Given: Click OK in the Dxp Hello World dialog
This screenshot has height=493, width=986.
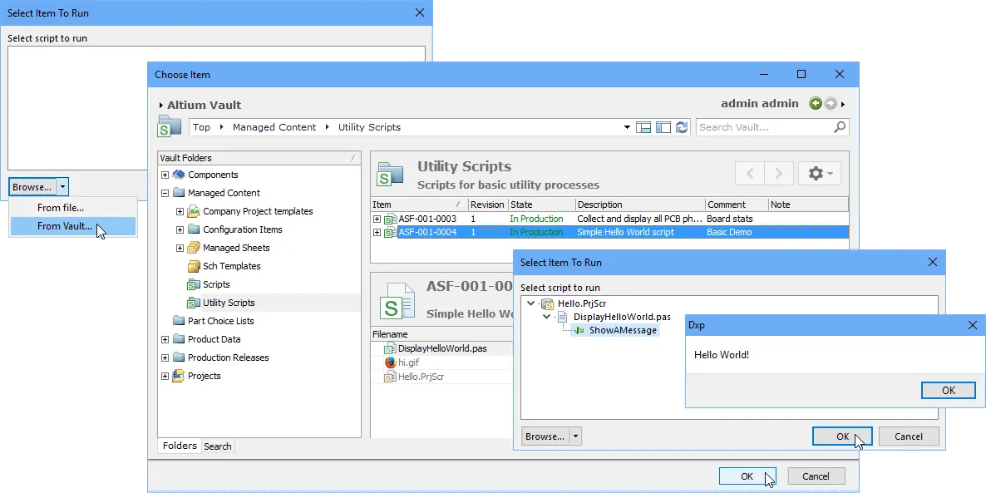Looking at the screenshot, I should (x=949, y=391).
